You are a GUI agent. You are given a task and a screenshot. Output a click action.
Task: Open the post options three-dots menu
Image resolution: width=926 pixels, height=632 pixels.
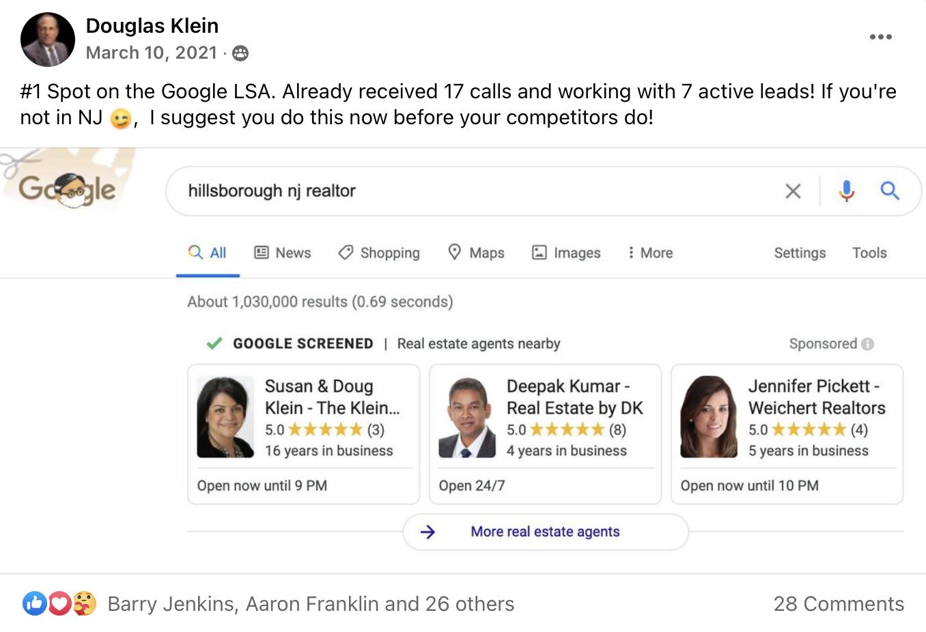pyautogui.click(x=880, y=37)
